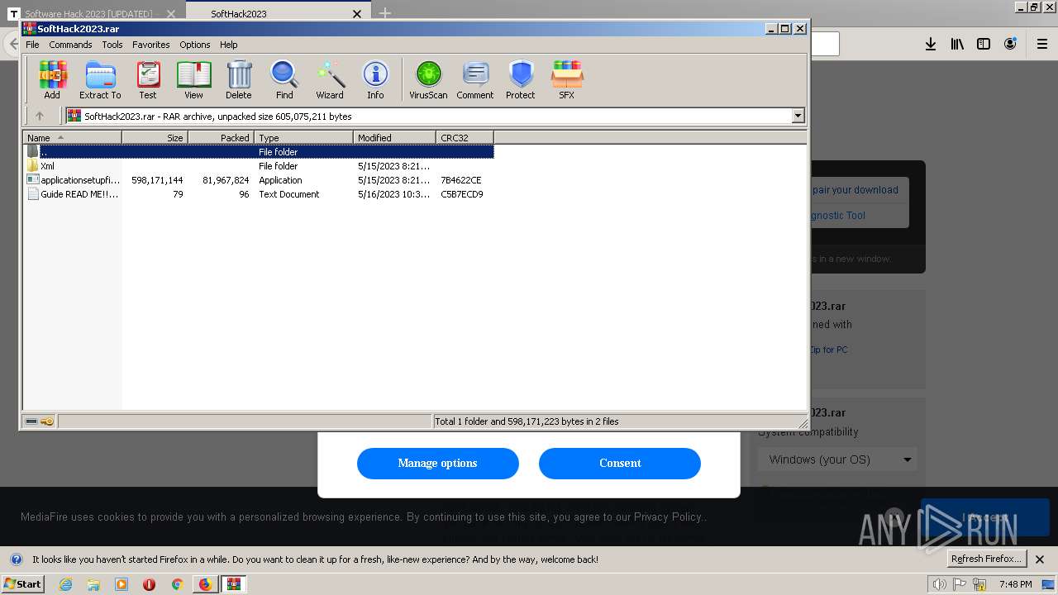Open the Commands menu
Image resolution: width=1058 pixels, height=595 pixels.
click(x=70, y=45)
